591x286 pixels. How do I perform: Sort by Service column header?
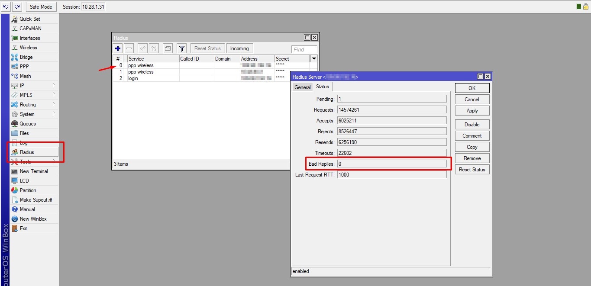click(153, 59)
